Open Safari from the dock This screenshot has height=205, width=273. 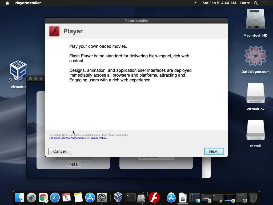(x=55, y=198)
